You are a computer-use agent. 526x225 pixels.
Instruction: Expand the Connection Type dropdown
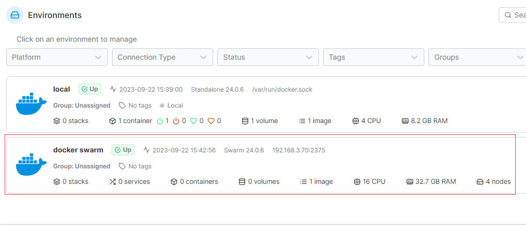coord(163,57)
